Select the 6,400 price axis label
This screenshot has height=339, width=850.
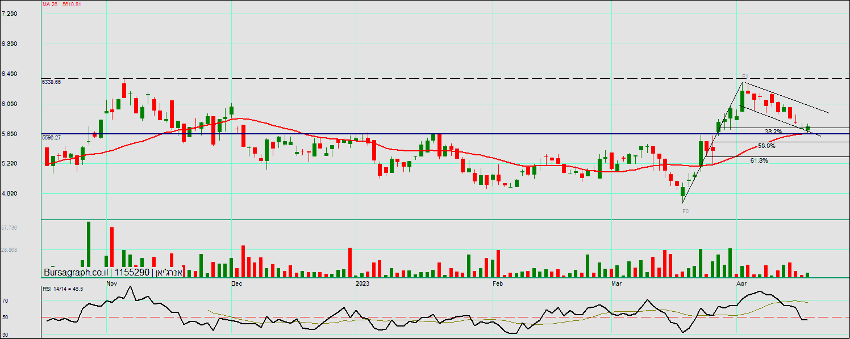[10, 74]
